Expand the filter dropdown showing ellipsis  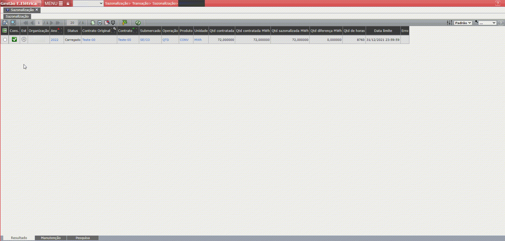[x=487, y=23]
